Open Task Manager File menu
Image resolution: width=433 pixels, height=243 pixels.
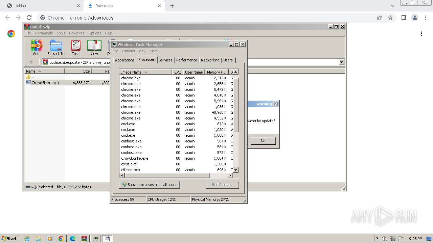coord(115,51)
